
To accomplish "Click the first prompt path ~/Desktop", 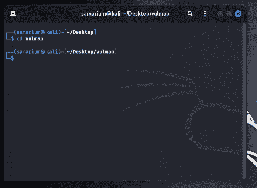I will pyautogui.click(x=80, y=32).
